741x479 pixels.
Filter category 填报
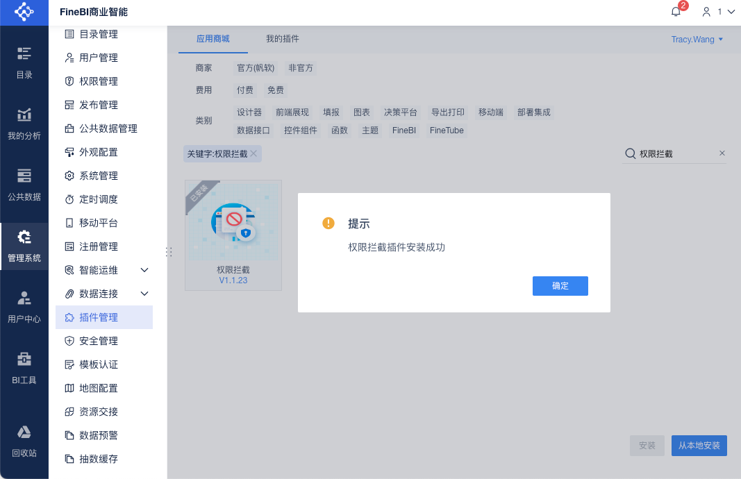coord(331,112)
